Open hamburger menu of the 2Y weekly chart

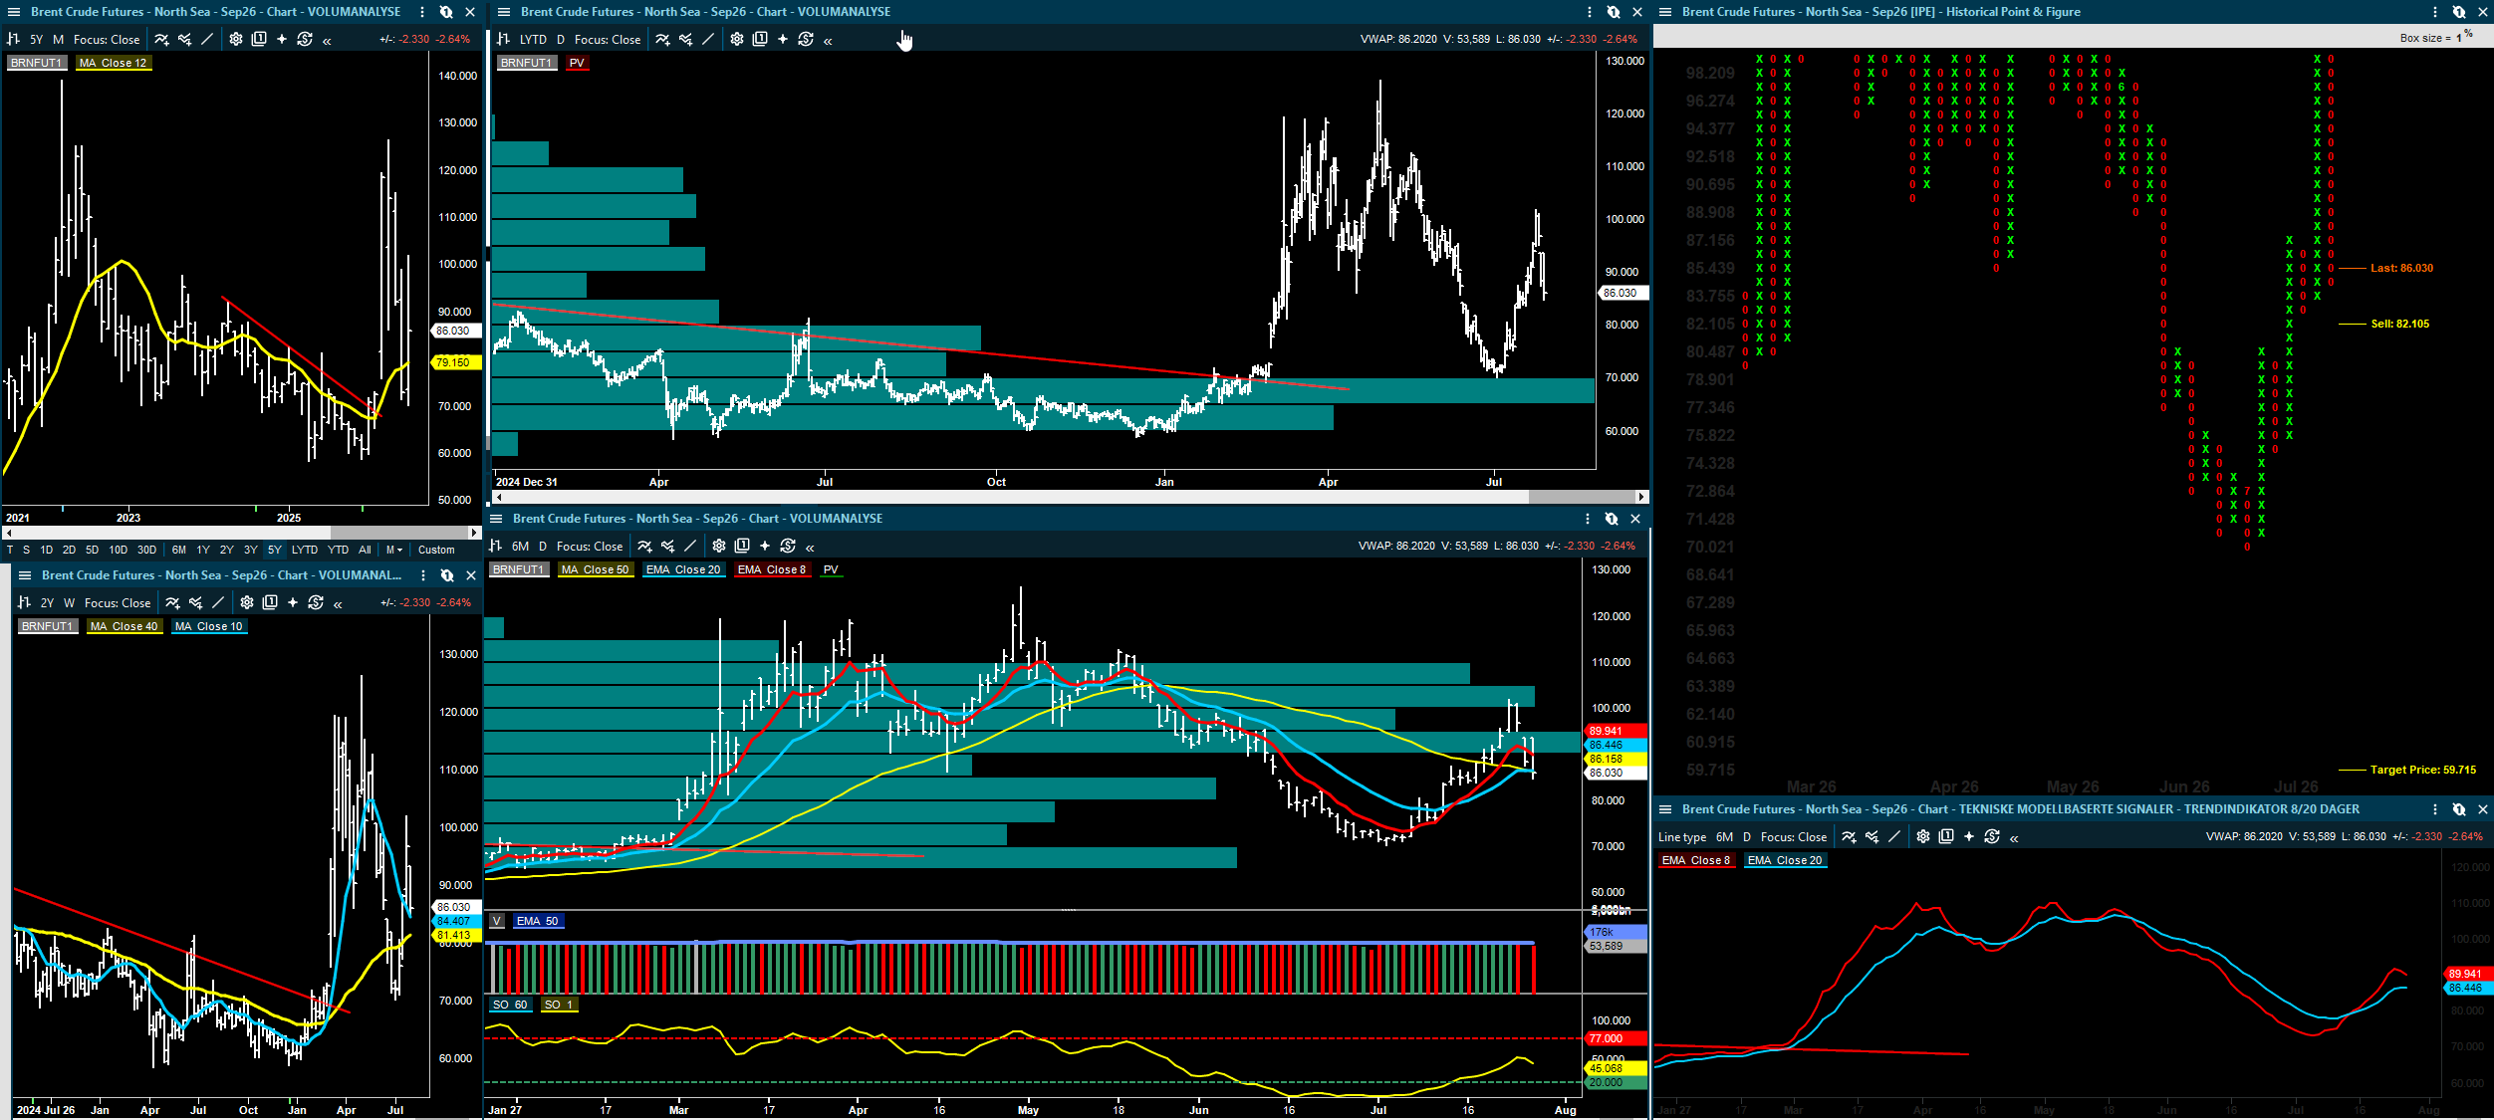coord(25,575)
